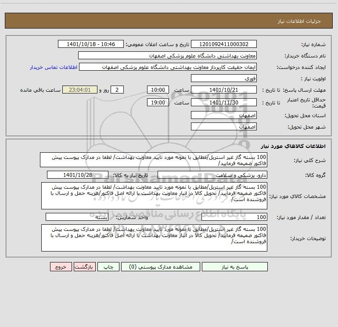Click the تاریخ نیاز به کالا label
Viewport: 338px width, 327px height.
pos(131,175)
